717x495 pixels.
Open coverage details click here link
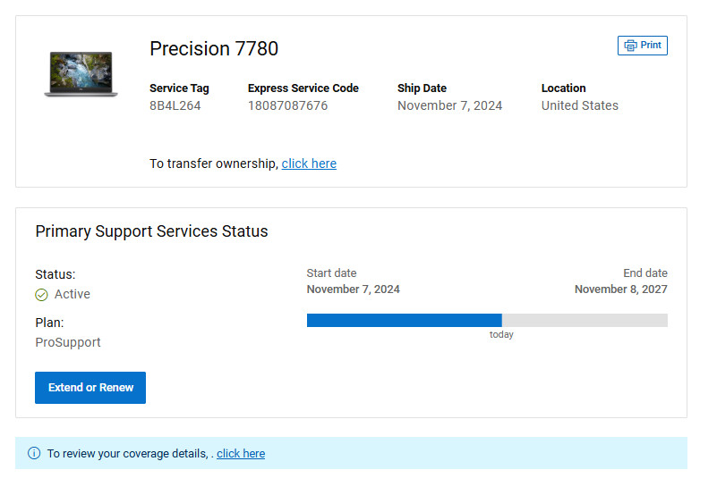(241, 453)
